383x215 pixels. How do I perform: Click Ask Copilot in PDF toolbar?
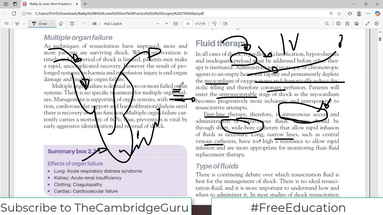pyautogui.click(x=113, y=24)
